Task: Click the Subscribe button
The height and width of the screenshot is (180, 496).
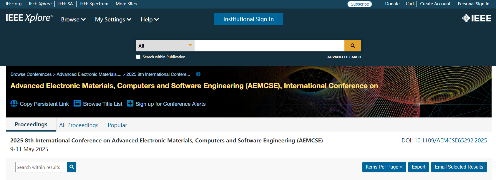Action: [x=360, y=4]
